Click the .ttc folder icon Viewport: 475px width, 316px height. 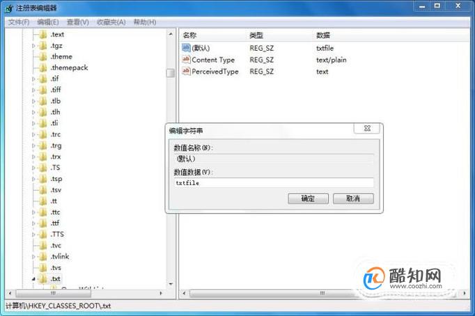coord(43,212)
